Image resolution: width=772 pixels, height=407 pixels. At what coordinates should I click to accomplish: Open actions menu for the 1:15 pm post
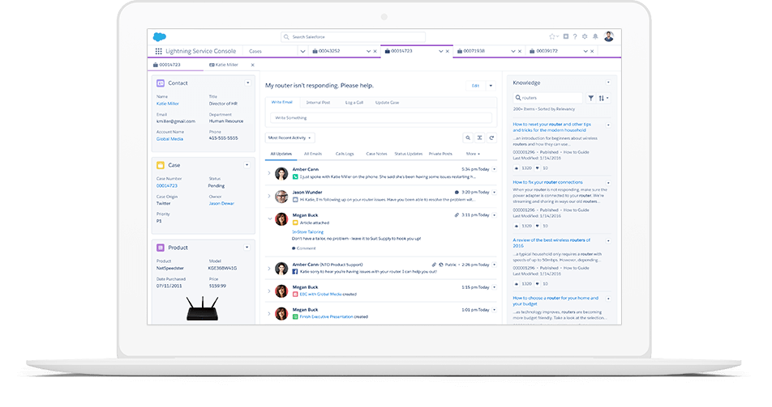tap(495, 287)
